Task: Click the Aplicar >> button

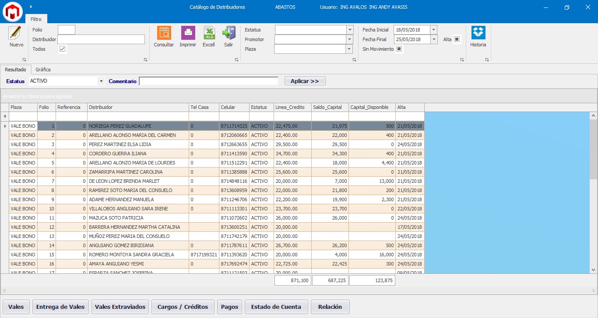Action: 305,81
